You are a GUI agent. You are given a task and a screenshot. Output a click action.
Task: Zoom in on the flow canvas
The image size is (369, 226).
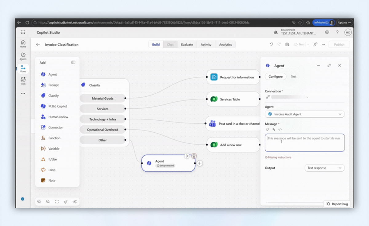coord(39,202)
